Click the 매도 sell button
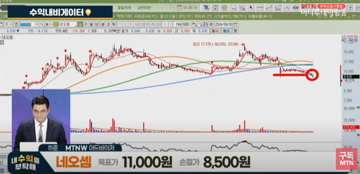The width and height of the screenshot is (360, 174). coord(226,31)
